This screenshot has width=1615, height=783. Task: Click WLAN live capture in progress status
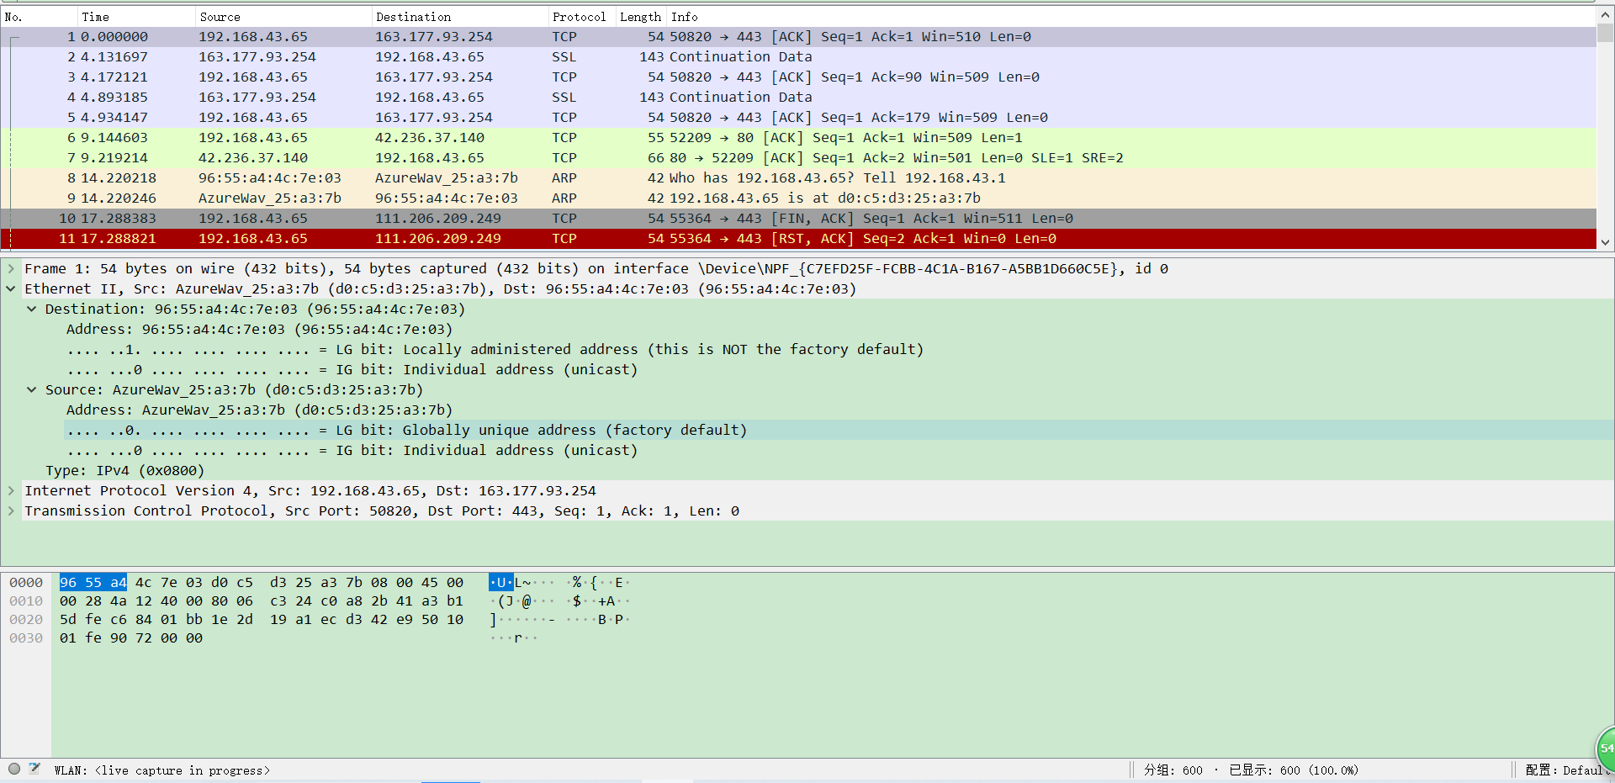162,770
